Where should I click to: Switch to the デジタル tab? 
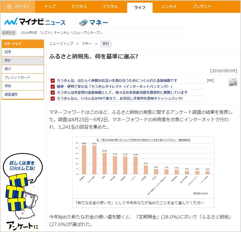pos(110,6)
